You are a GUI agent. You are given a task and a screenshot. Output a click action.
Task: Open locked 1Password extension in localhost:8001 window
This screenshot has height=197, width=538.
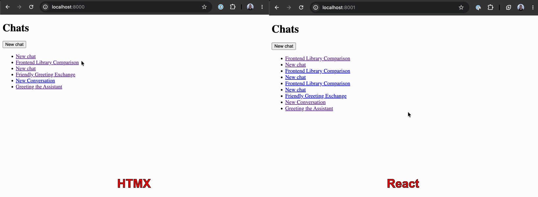(478, 8)
